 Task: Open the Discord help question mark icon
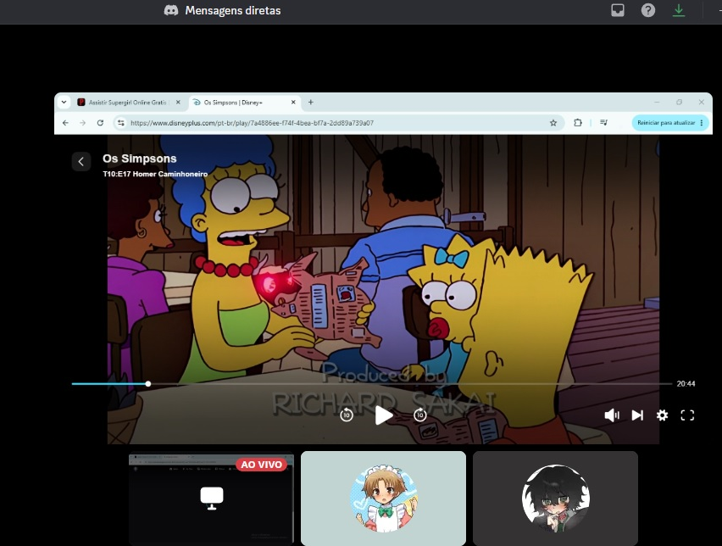pyautogui.click(x=648, y=10)
